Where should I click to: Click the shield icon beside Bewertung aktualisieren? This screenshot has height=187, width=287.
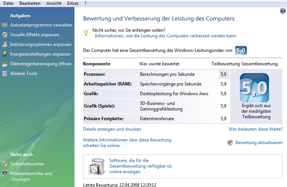(230, 143)
